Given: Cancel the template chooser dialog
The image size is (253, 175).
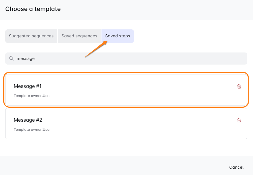Looking at the screenshot, I should pos(236,167).
